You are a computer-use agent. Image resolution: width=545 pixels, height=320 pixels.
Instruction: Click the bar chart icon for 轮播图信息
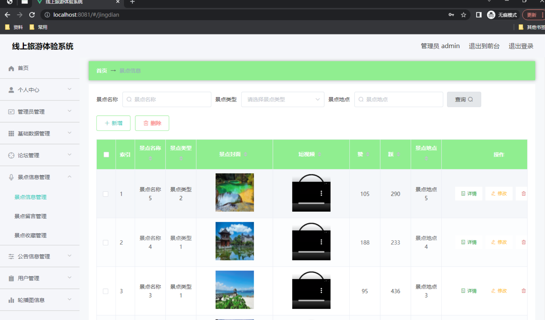coord(11,300)
